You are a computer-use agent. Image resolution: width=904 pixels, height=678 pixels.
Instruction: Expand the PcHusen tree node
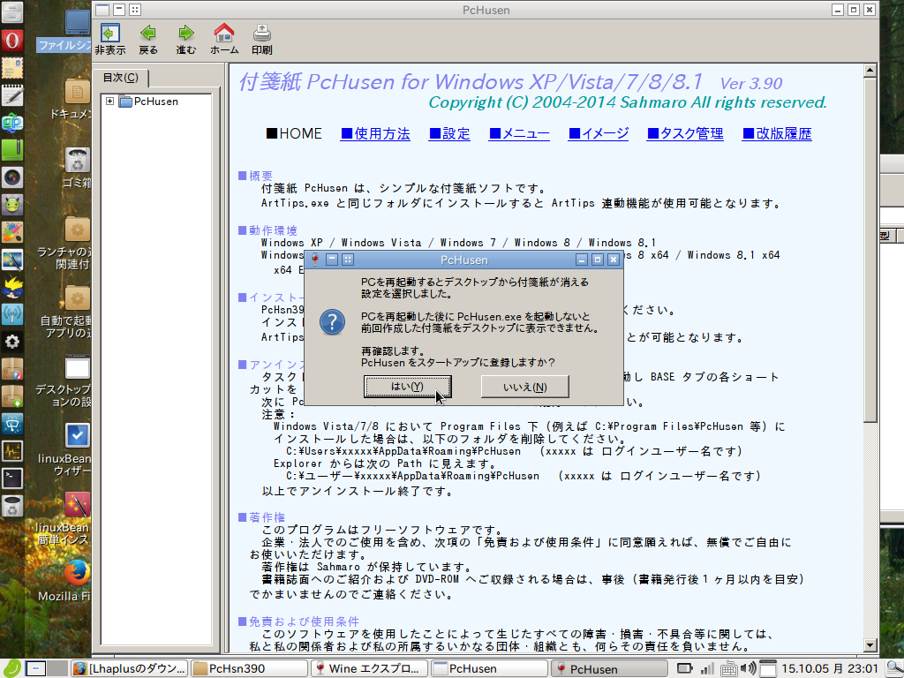click(x=109, y=102)
